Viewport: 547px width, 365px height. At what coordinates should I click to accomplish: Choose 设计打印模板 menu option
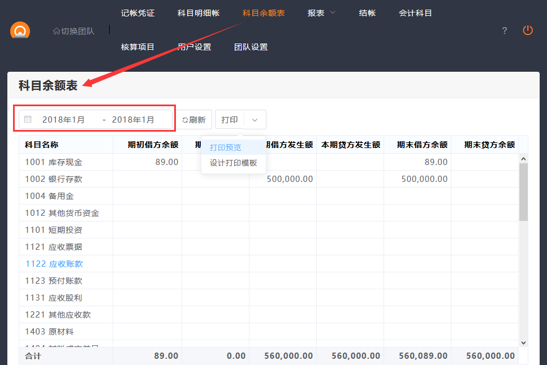pyautogui.click(x=233, y=163)
